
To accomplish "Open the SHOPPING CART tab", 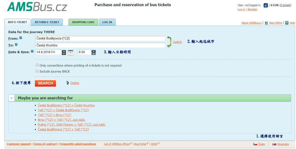I will click(83, 22).
